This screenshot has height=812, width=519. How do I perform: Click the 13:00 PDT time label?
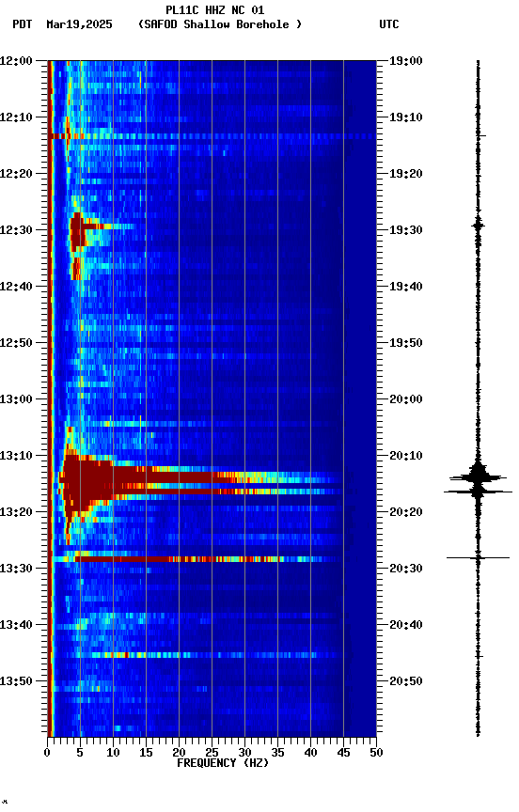[16, 399]
